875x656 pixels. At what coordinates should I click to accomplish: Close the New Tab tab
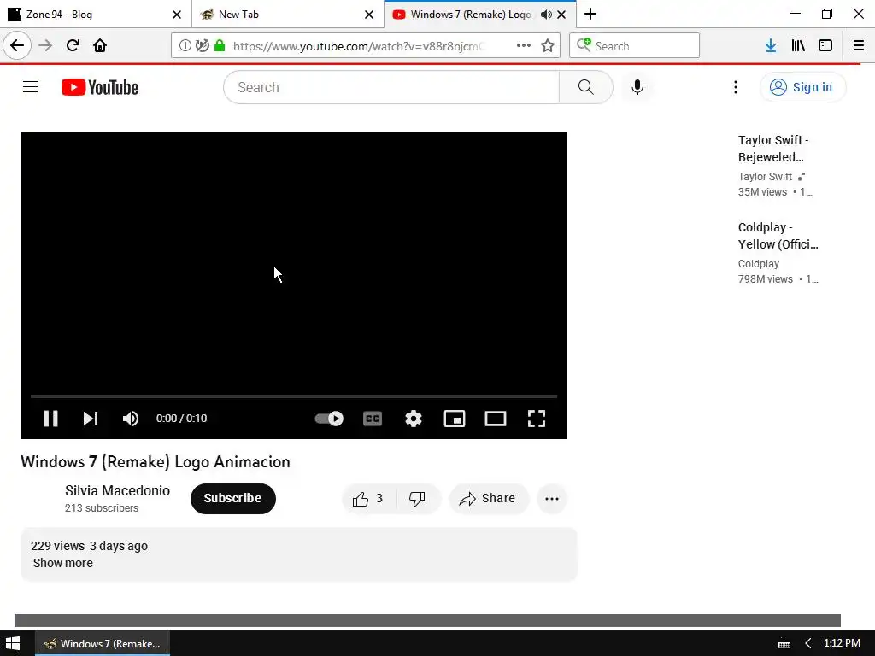[369, 15]
